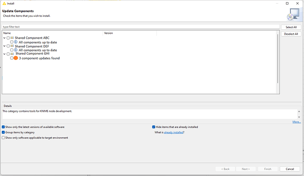The height and width of the screenshot is (176, 304).
Task: Click the Select All button
Action: coord(291,27)
